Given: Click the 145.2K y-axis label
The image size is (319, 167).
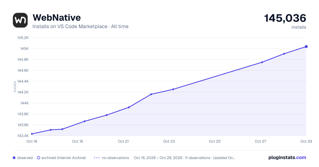Looking at the screenshot, I should point(23,38).
